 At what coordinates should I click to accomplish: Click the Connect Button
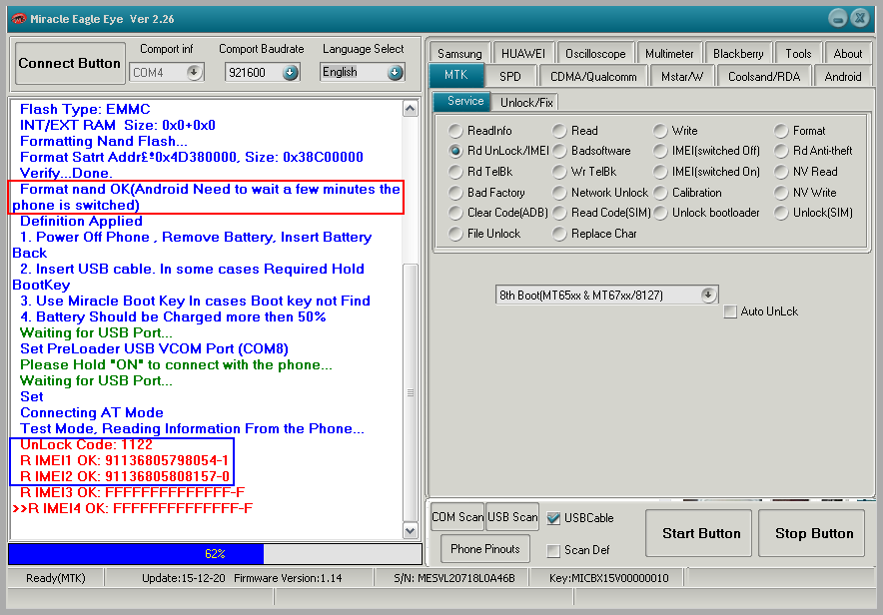(x=69, y=63)
